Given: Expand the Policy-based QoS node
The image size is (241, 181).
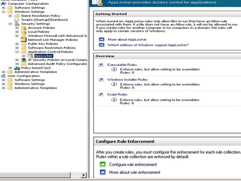Looking at the screenshot, I should tap(10, 68).
